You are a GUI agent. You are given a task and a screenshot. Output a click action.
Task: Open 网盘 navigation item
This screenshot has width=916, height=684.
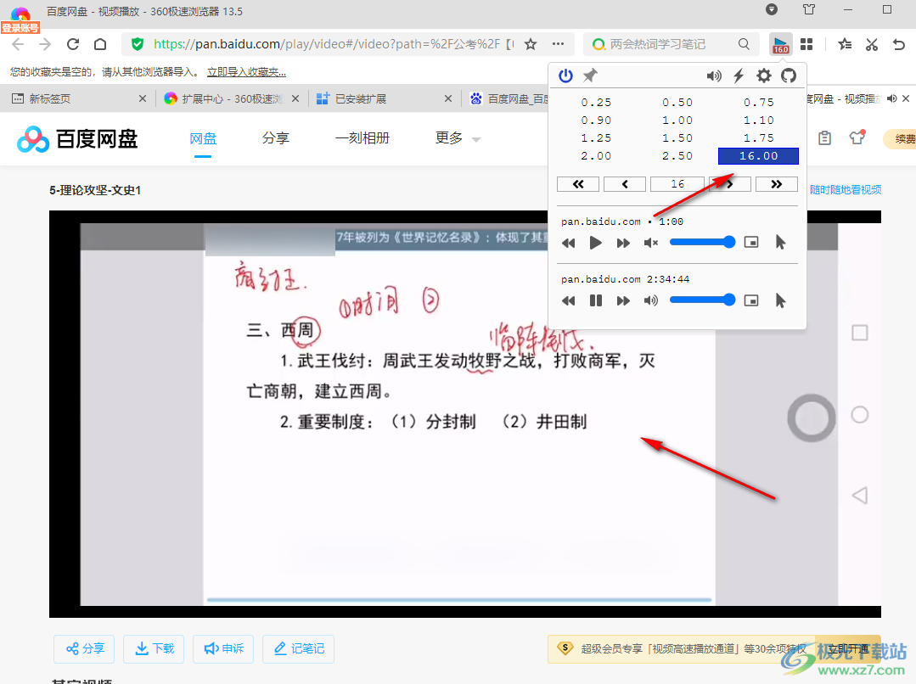click(203, 138)
